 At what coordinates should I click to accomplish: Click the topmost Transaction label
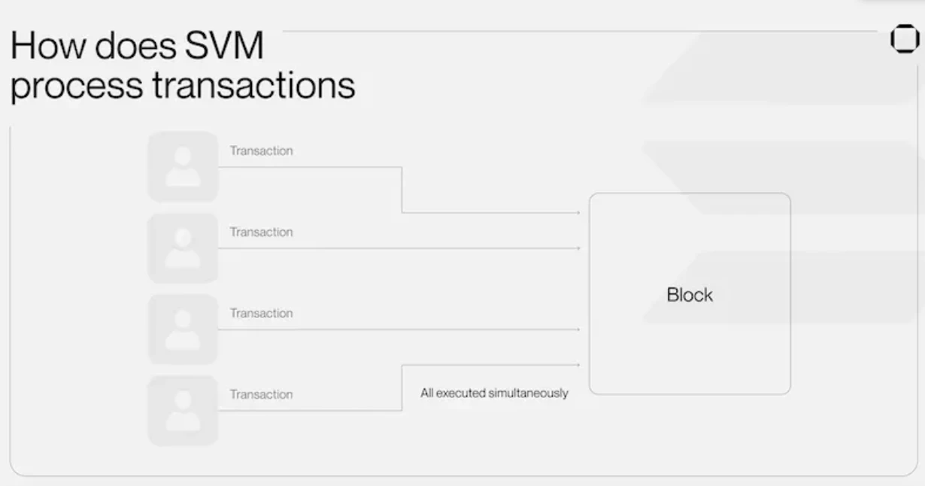[x=261, y=150]
